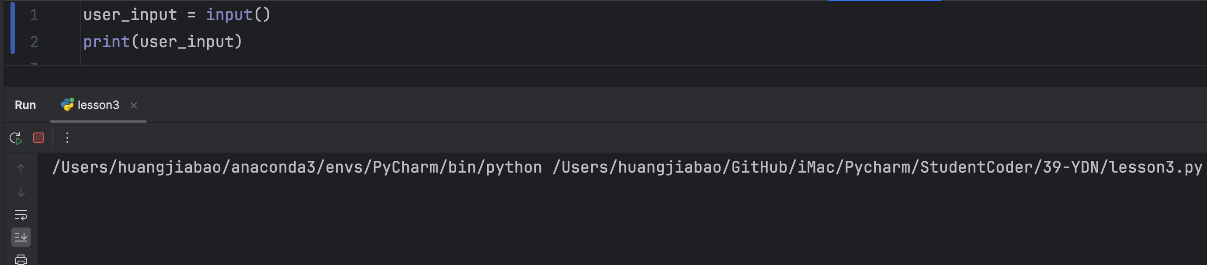Toggle scroll to end of console
The image size is (1207, 265).
[21, 237]
